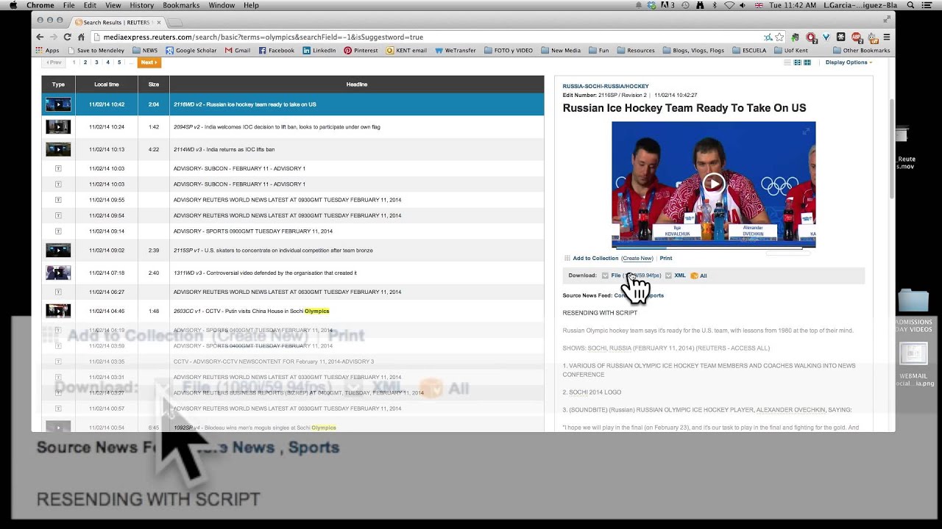Click the Chrome back arrow

tap(40, 37)
